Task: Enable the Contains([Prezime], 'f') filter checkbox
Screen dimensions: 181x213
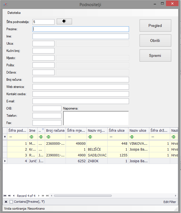Action: (11, 202)
